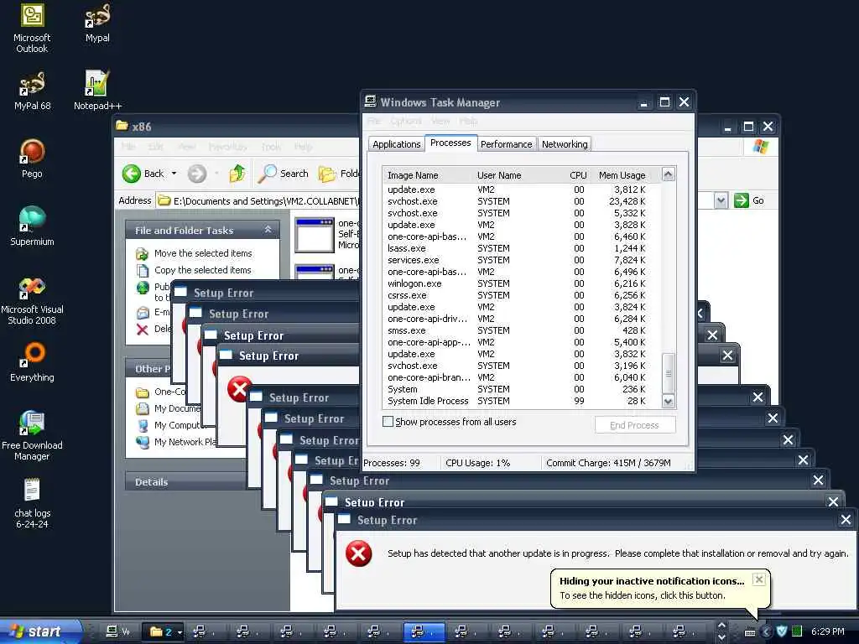Select the Processes tab
The width and height of the screenshot is (859, 644).
(450, 143)
